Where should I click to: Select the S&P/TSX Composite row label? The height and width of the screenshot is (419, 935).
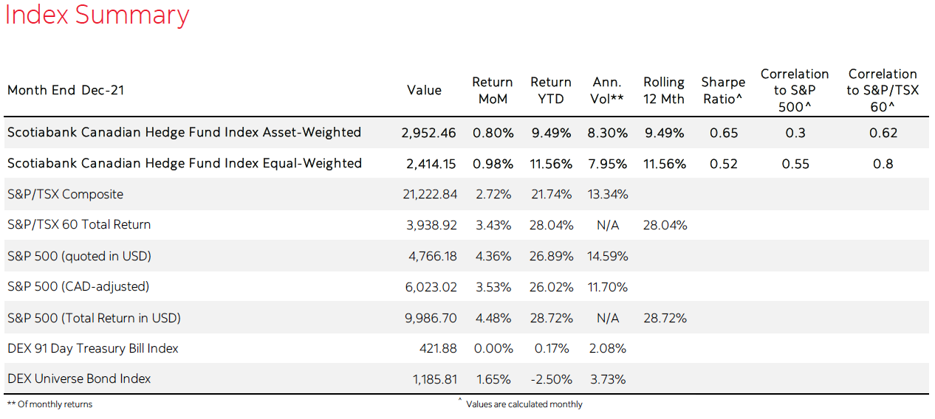pos(65,195)
